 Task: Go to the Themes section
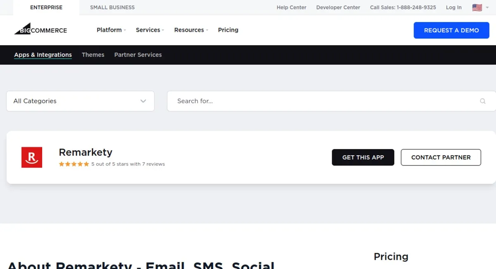tap(93, 55)
